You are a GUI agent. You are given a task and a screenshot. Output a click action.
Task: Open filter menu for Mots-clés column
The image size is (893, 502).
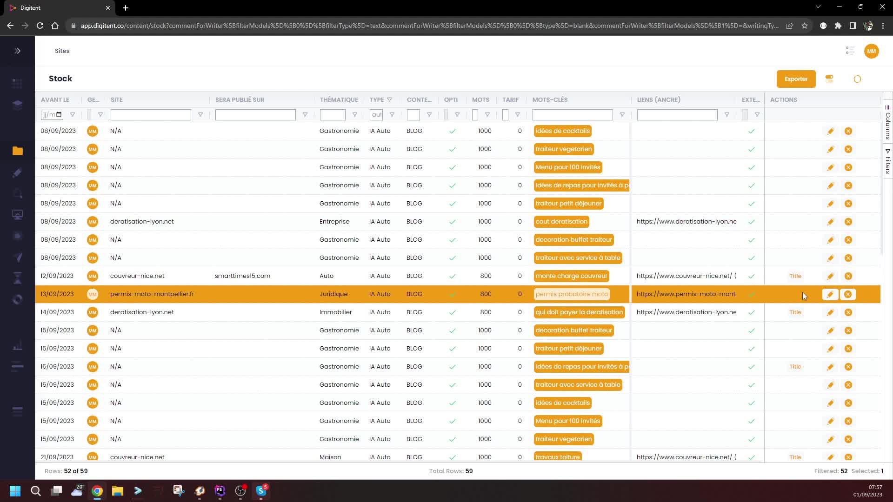(622, 115)
